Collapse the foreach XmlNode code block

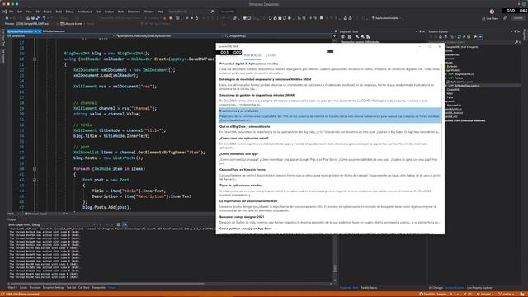click(x=35, y=169)
